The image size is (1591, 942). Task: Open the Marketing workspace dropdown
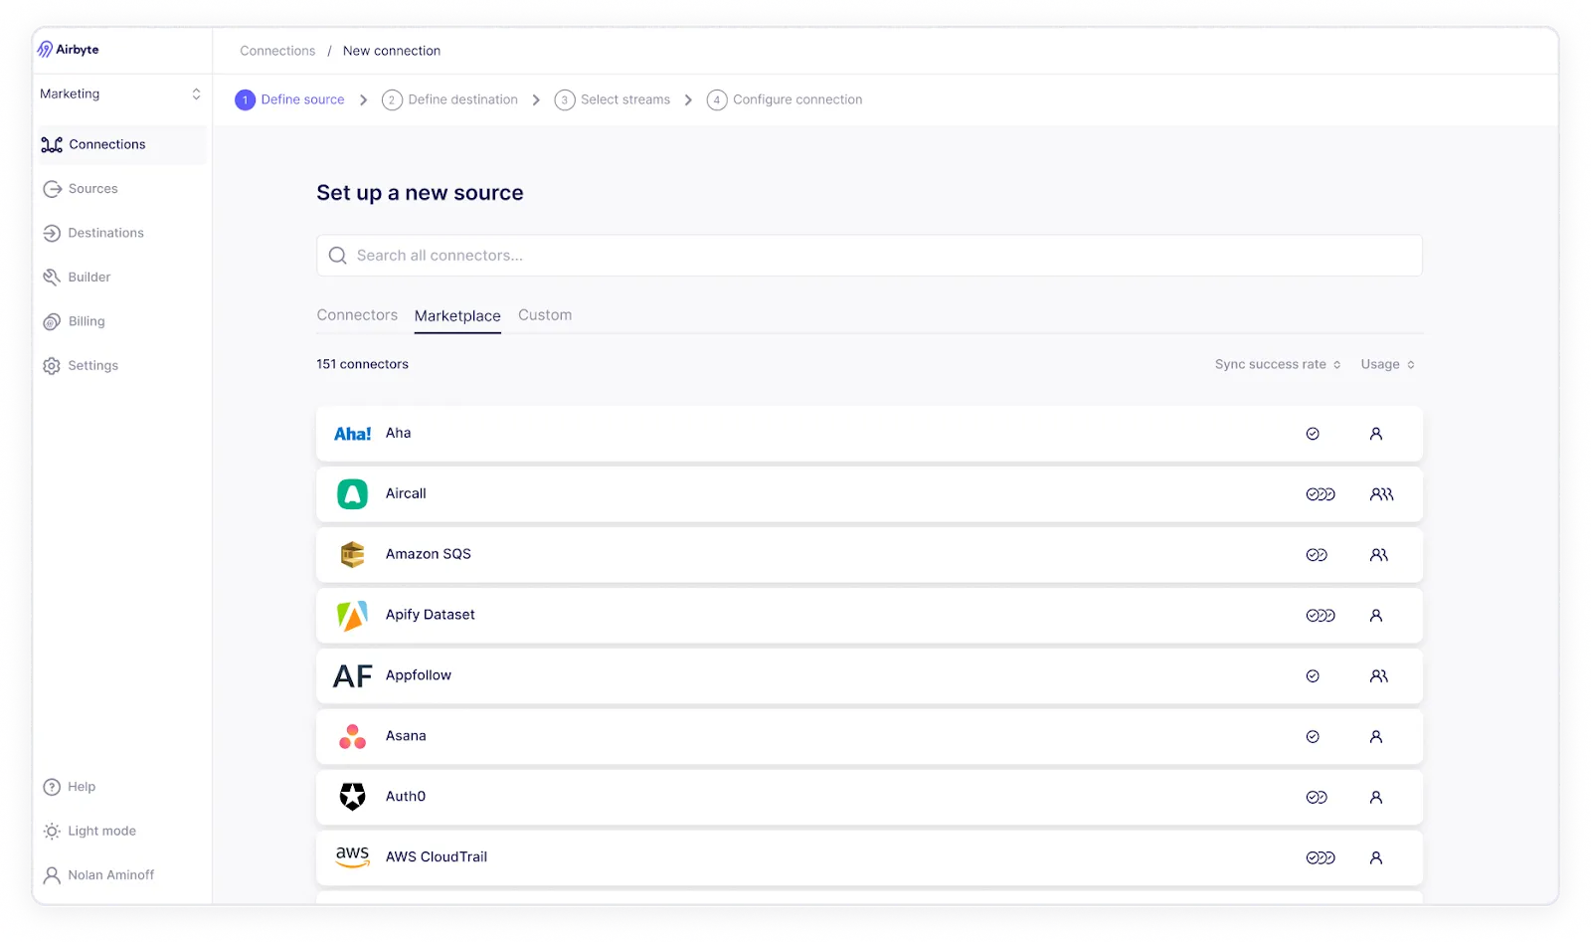(120, 94)
